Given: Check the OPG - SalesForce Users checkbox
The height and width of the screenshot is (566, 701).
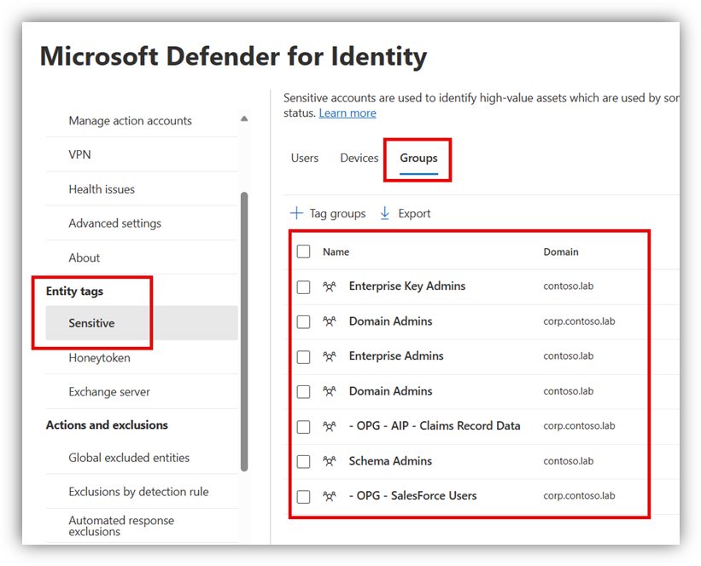Looking at the screenshot, I should 304,496.
